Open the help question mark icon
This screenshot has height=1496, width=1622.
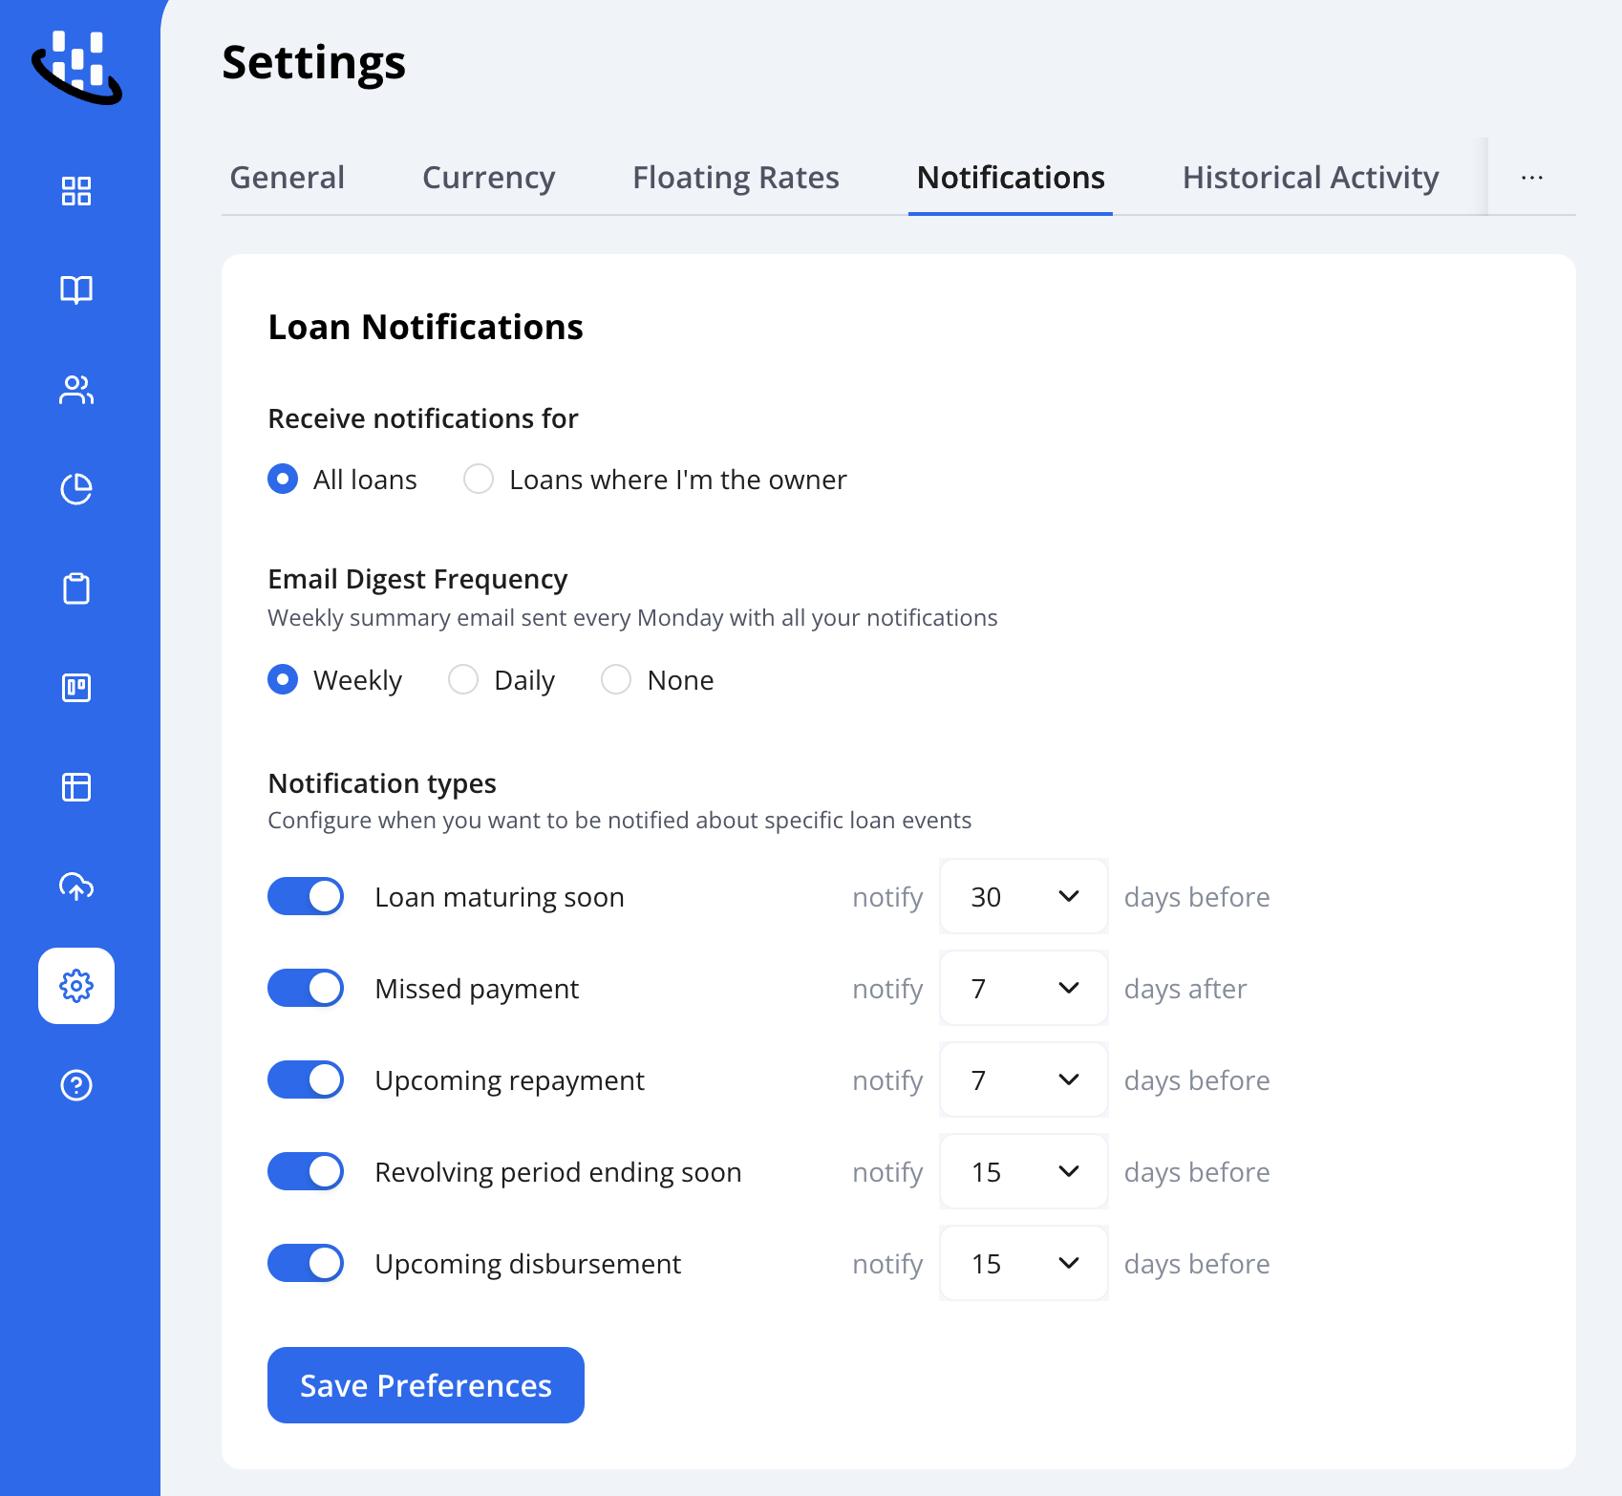(x=76, y=1085)
